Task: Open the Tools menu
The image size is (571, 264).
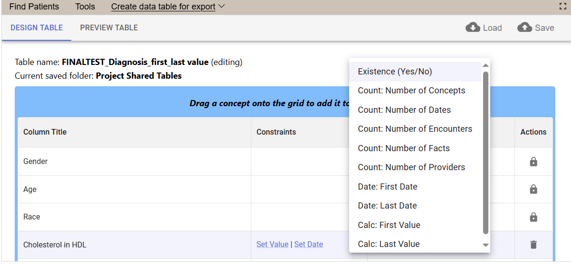Action: (x=85, y=7)
